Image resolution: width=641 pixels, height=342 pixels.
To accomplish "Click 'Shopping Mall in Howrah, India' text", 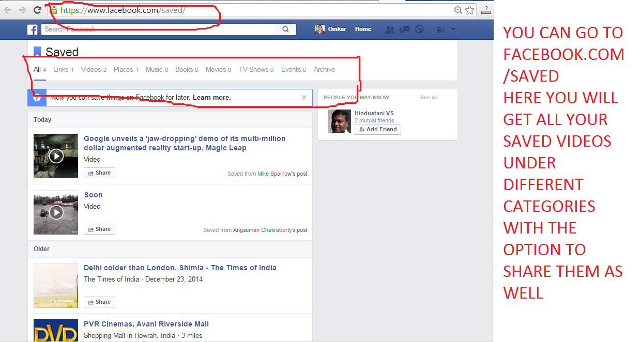I will click(x=129, y=335).
